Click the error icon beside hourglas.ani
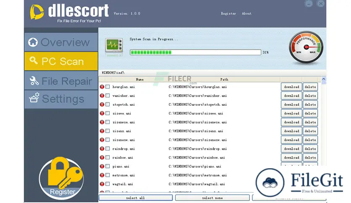 [102, 87]
